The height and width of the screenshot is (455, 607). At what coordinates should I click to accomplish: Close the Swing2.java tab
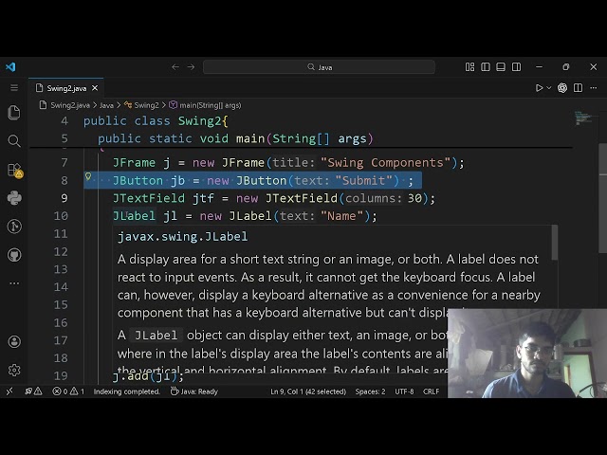95,88
